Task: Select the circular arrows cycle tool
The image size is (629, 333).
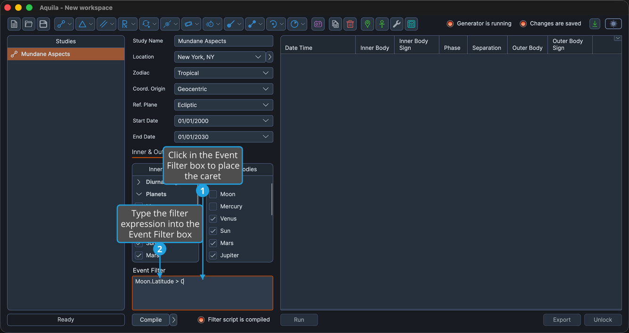Action: tap(149, 24)
